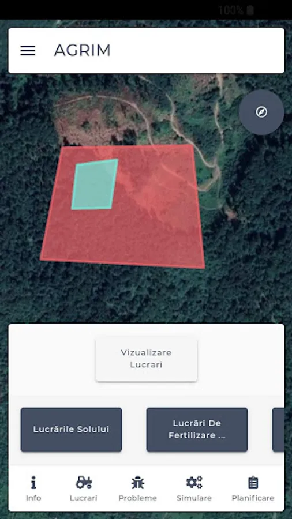Screen dimensions: 292x519
Task: Click the AGRIM title text
Action: click(83, 50)
